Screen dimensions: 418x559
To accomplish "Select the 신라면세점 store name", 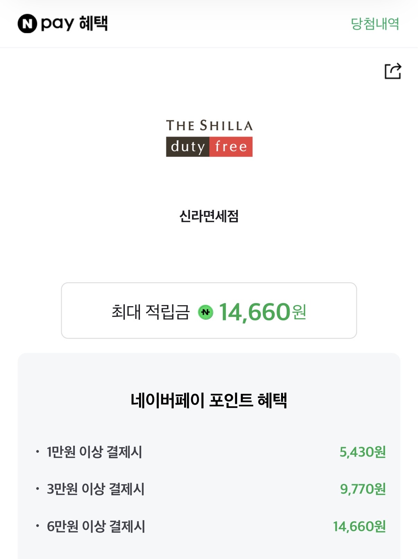I will [x=209, y=216].
